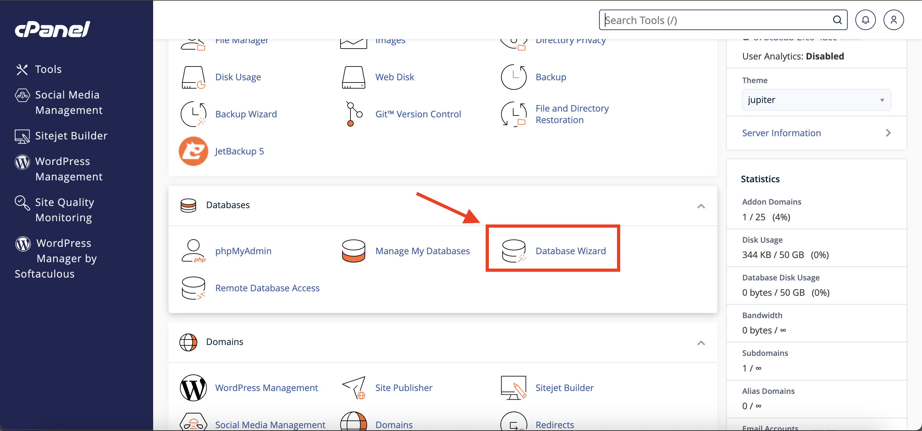Open Manage My Databases link
922x431 pixels.
click(x=422, y=251)
